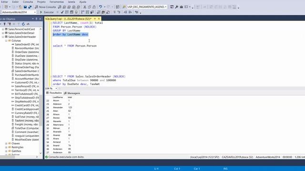Click the Paste icon in toolbar
Screen dimensions: 305x171
pos(94,7)
